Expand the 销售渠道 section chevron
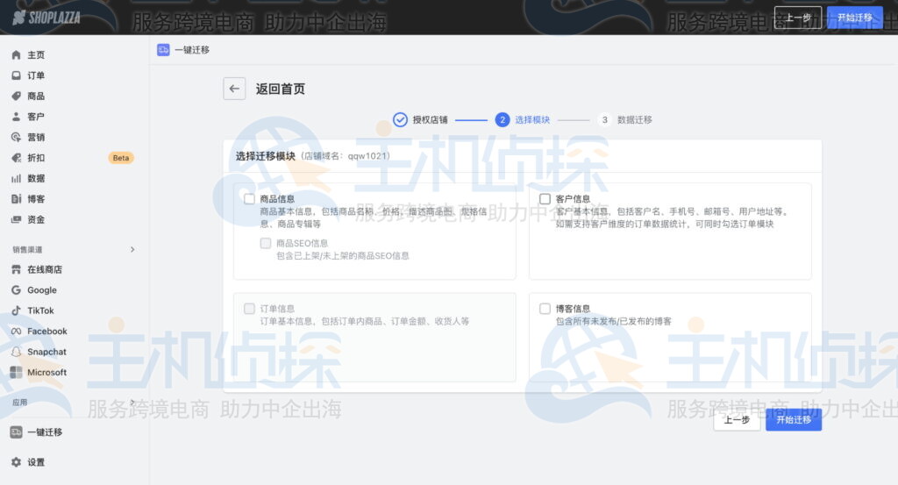 [x=132, y=250]
